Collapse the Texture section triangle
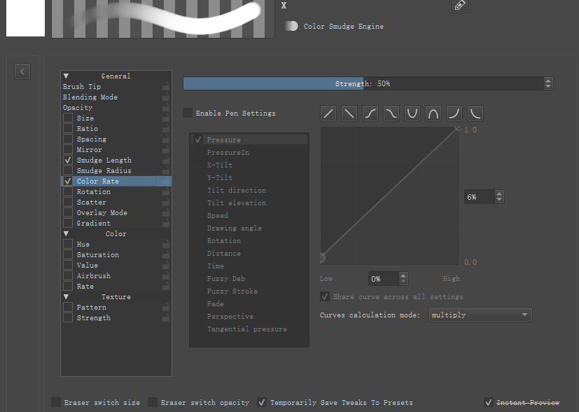579x412 pixels. pos(67,297)
